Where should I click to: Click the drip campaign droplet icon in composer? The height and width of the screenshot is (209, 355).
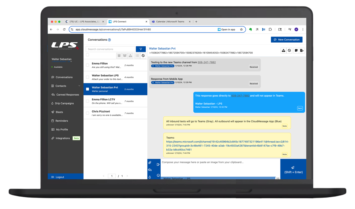pos(150,177)
